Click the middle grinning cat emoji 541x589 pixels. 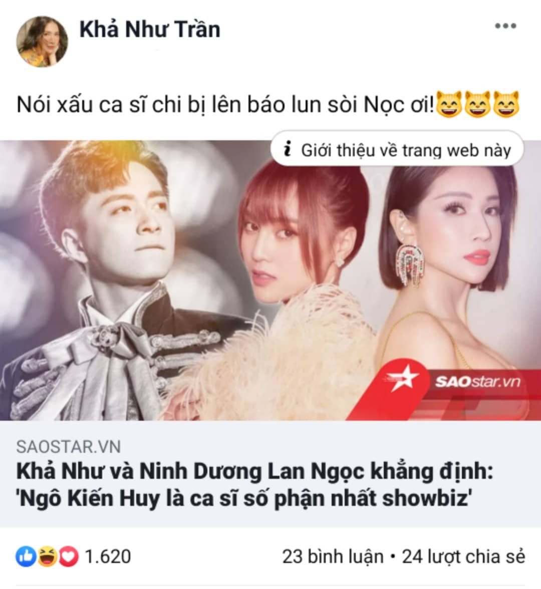coord(478,104)
